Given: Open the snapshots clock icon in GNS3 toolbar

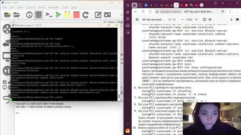Looking at the screenshot, I should pos(29,15).
